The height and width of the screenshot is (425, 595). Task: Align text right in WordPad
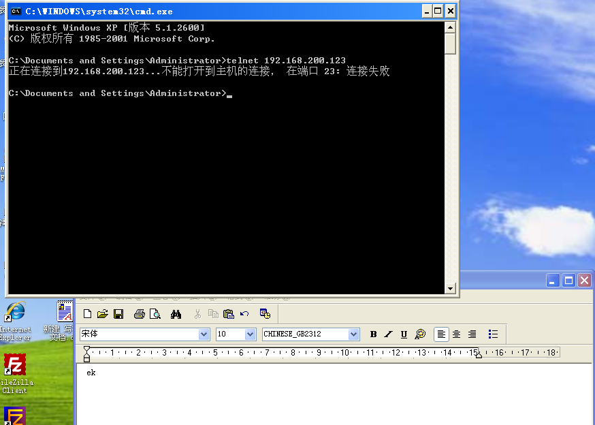[472, 334]
